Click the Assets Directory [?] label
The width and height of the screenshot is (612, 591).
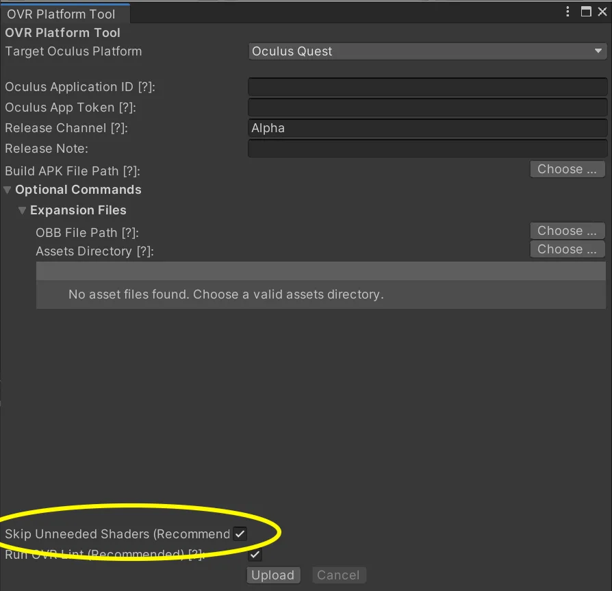pyautogui.click(x=95, y=251)
